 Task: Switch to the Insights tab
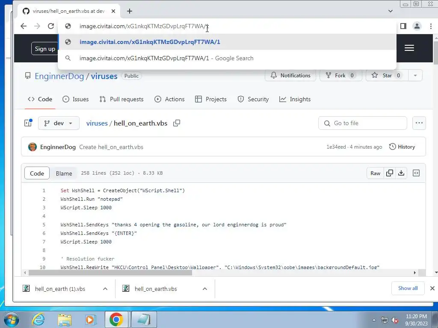[x=295, y=99]
